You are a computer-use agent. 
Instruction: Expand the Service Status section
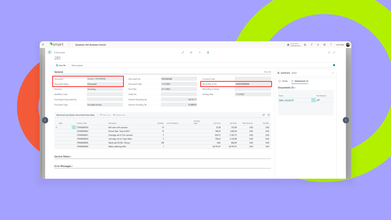pos(63,156)
